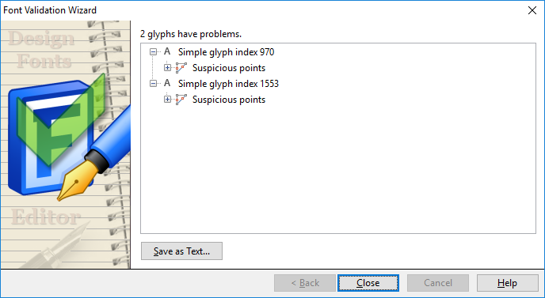Viewport: 545px width, 298px height.
Task: Select Suspicious points text under glyph 970
Action: [229, 68]
